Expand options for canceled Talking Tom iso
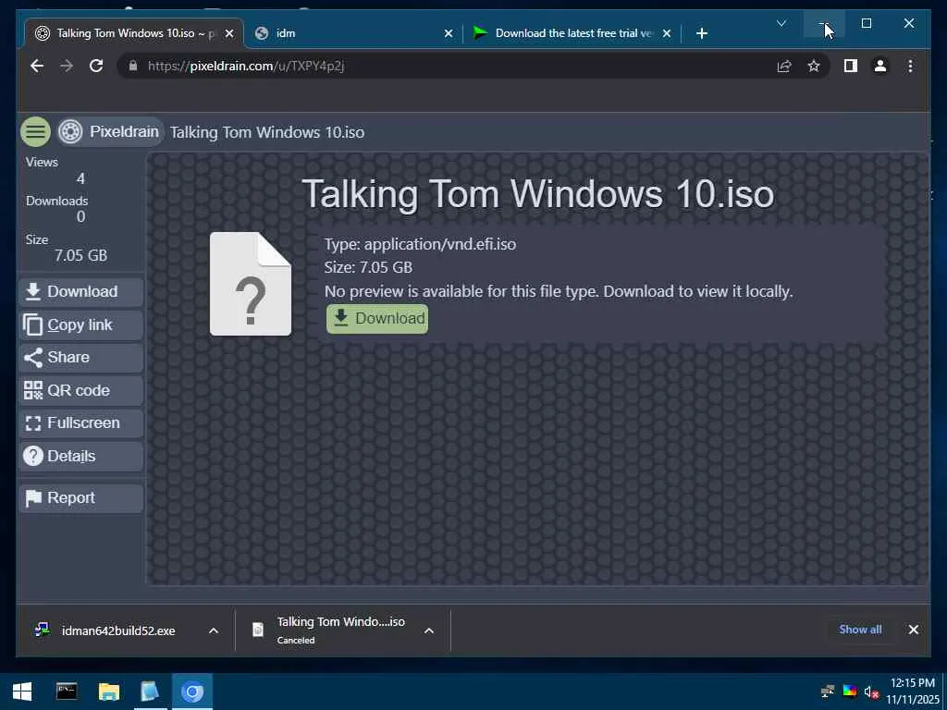Image resolution: width=947 pixels, height=710 pixels. coord(429,630)
